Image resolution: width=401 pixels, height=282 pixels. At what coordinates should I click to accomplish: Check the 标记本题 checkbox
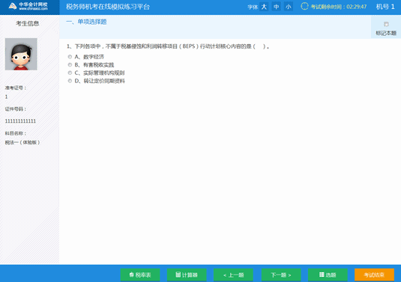(x=386, y=24)
